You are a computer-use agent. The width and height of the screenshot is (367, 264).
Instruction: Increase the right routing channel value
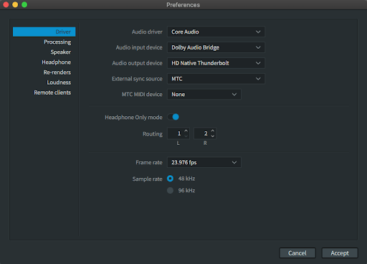click(x=213, y=131)
